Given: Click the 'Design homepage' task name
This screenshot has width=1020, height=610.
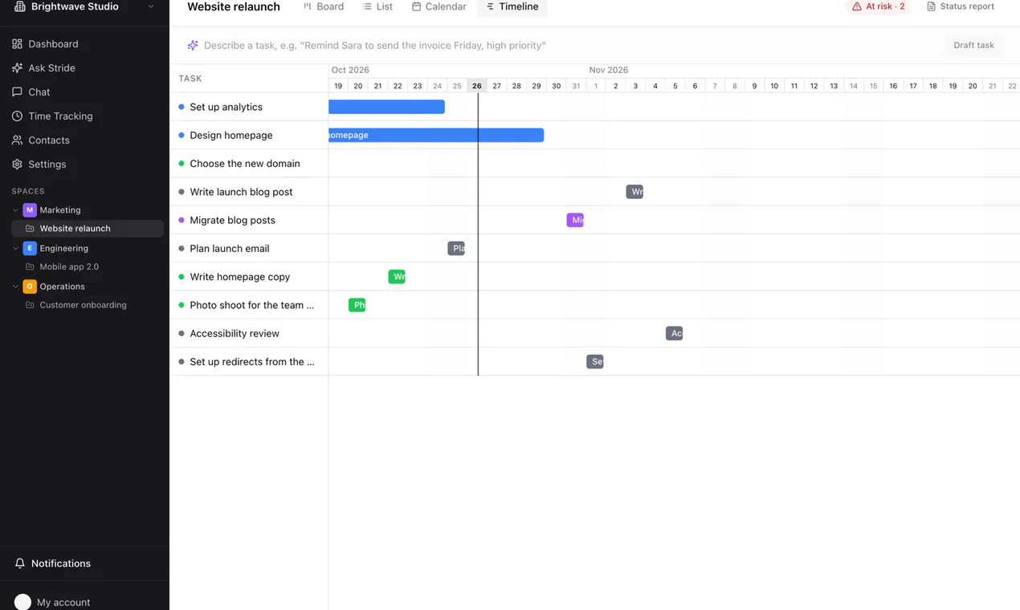Looking at the screenshot, I should tap(231, 135).
